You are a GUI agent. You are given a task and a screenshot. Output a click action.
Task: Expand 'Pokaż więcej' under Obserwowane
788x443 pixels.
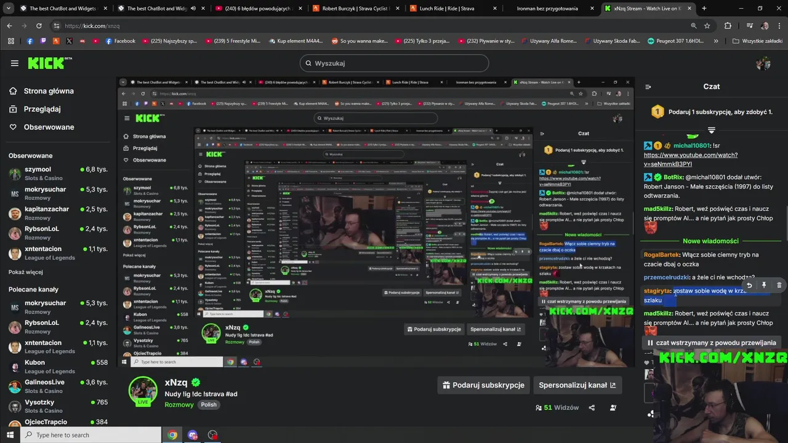click(x=26, y=272)
